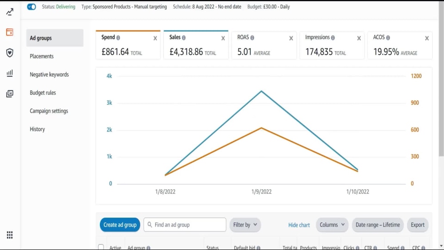Open the trending chart sidebar icon
This screenshot has height=250, width=444.
(10, 12)
